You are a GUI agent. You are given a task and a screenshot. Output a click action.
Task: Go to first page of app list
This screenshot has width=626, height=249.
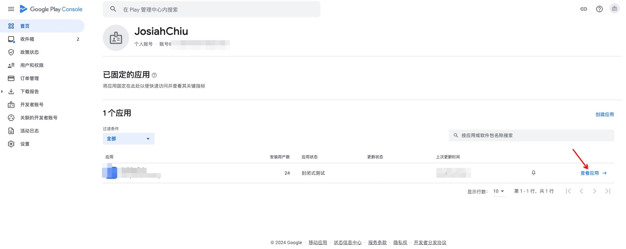point(568,191)
